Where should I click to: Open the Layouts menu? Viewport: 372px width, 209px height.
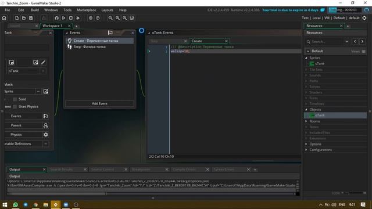[107, 10]
